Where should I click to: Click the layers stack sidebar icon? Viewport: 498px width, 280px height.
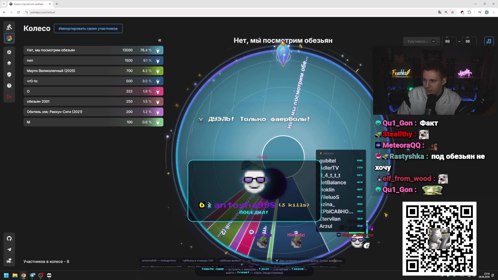click(x=9, y=63)
